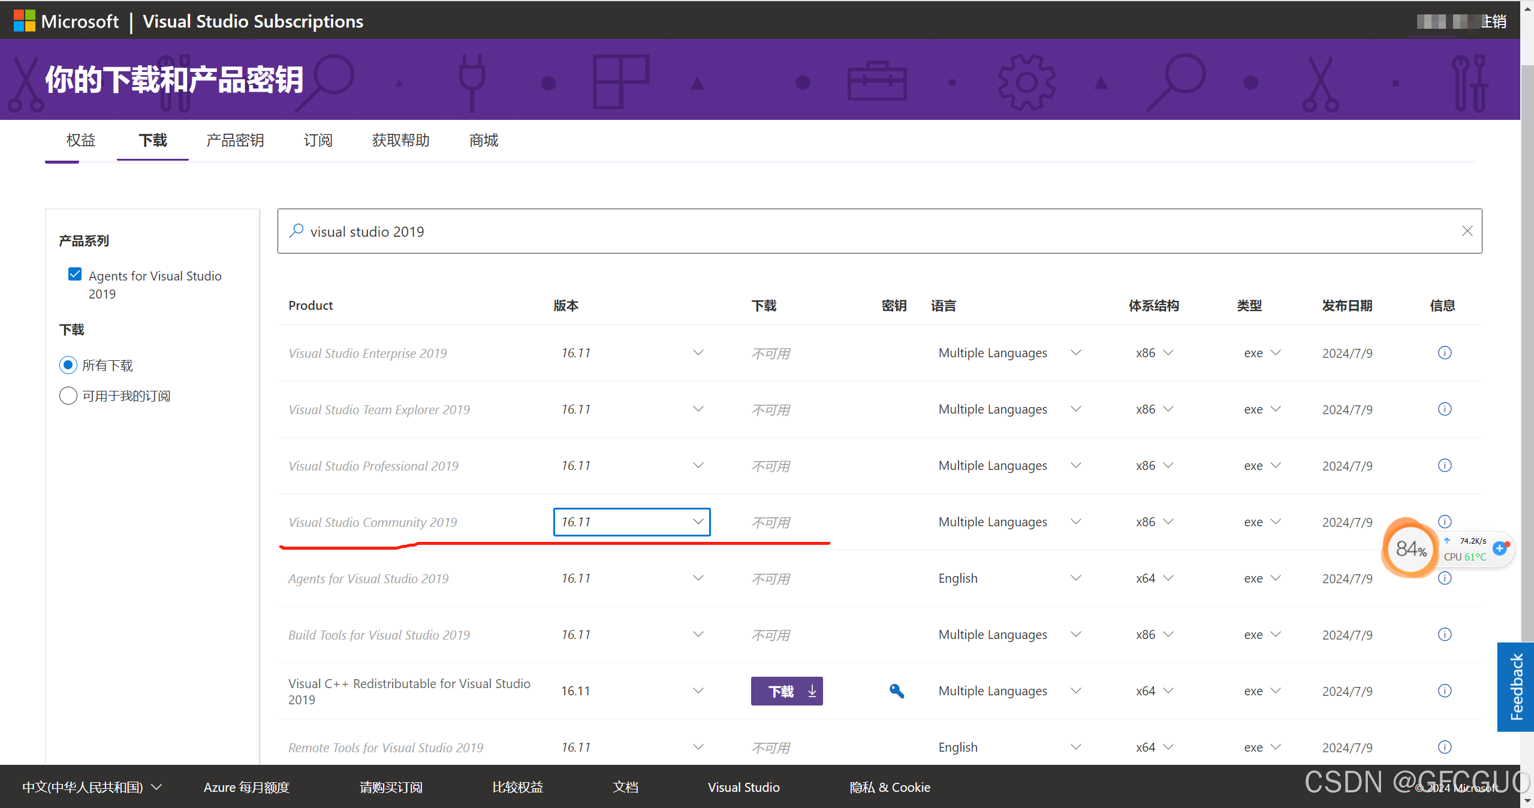
Task: Switch to the 权益 tab
Action: coord(81,140)
